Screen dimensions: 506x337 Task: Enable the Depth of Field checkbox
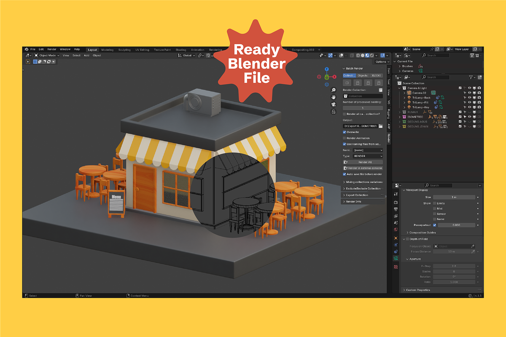pos(407,239)
